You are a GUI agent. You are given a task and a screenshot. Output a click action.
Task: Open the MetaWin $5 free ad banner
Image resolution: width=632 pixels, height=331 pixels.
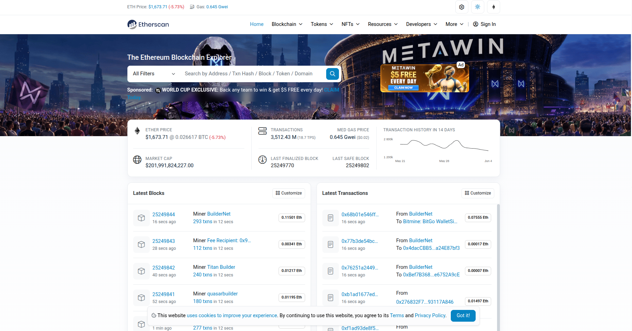coord(425,78)
